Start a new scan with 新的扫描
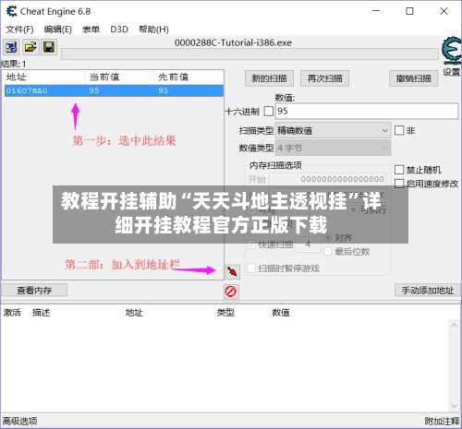The image size is (462, 429). pos(269,78)
